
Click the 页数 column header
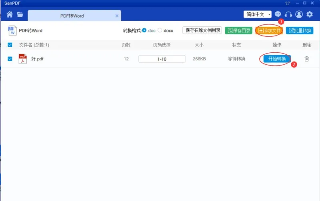pyautogui.click(x=126, y=45)
